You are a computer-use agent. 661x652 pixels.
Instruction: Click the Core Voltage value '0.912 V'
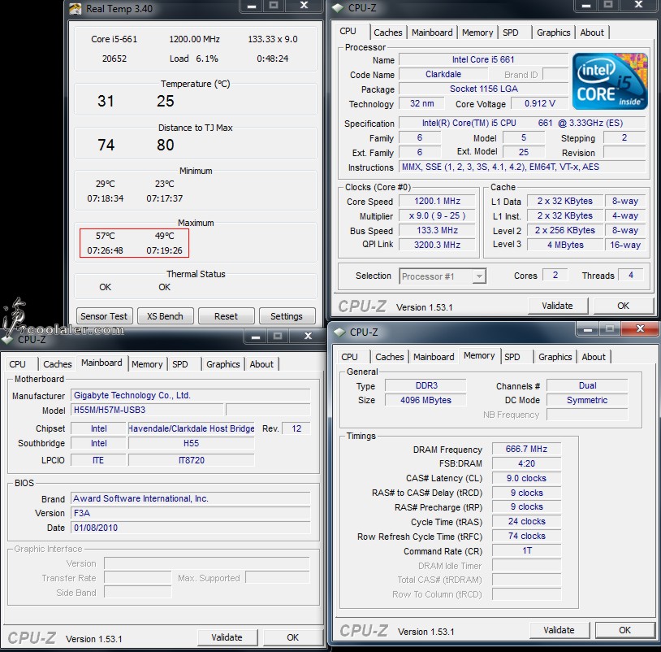pos(539,104)
